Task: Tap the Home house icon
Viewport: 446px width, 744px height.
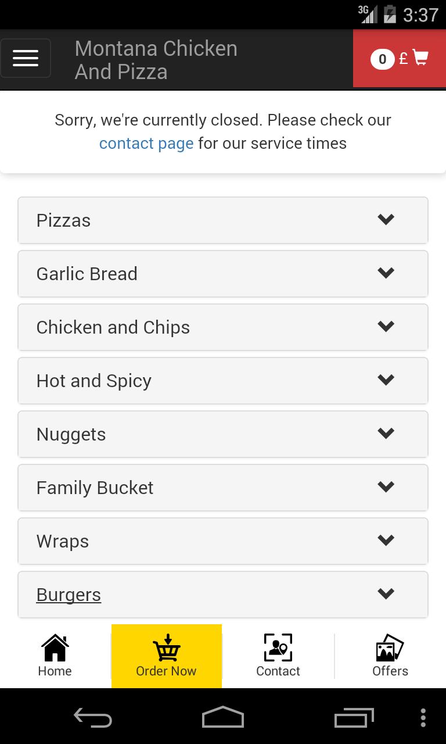Action: click(55, 648)
